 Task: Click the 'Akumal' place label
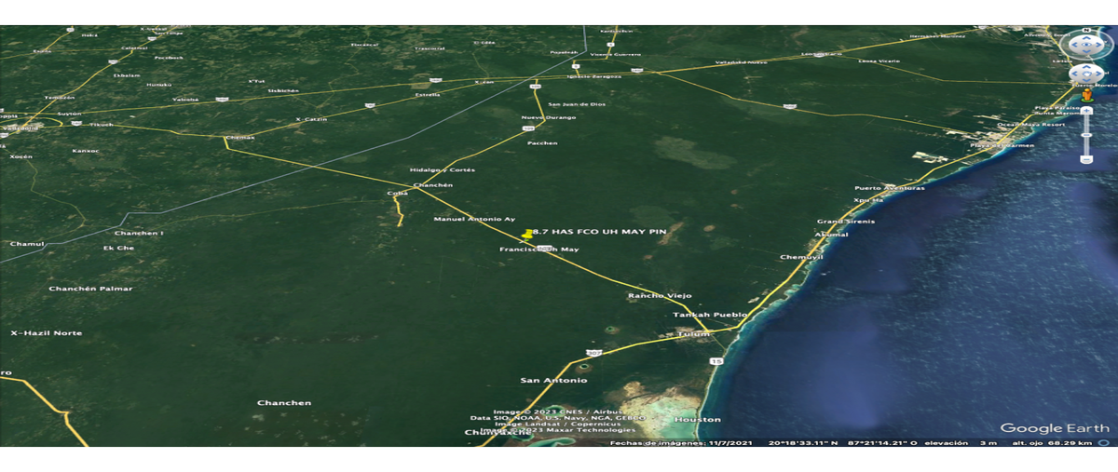pos(832,235)
